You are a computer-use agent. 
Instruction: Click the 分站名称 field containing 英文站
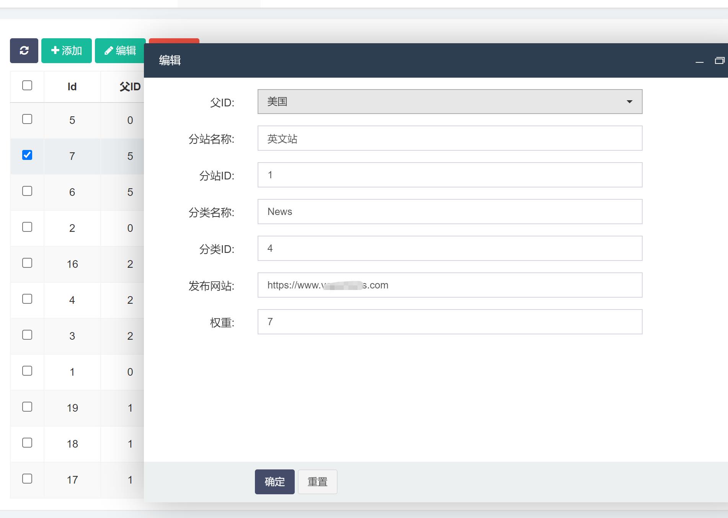coord(449,138)
